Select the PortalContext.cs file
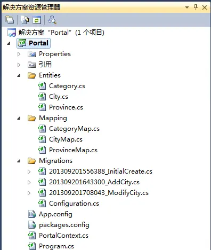 tap(63, 236)
